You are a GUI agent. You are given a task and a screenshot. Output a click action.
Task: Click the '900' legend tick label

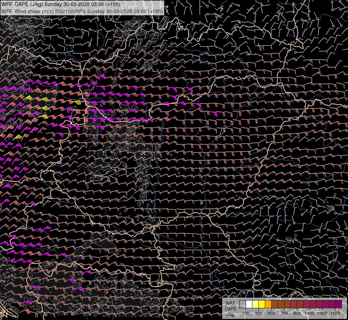click(297, 313)
